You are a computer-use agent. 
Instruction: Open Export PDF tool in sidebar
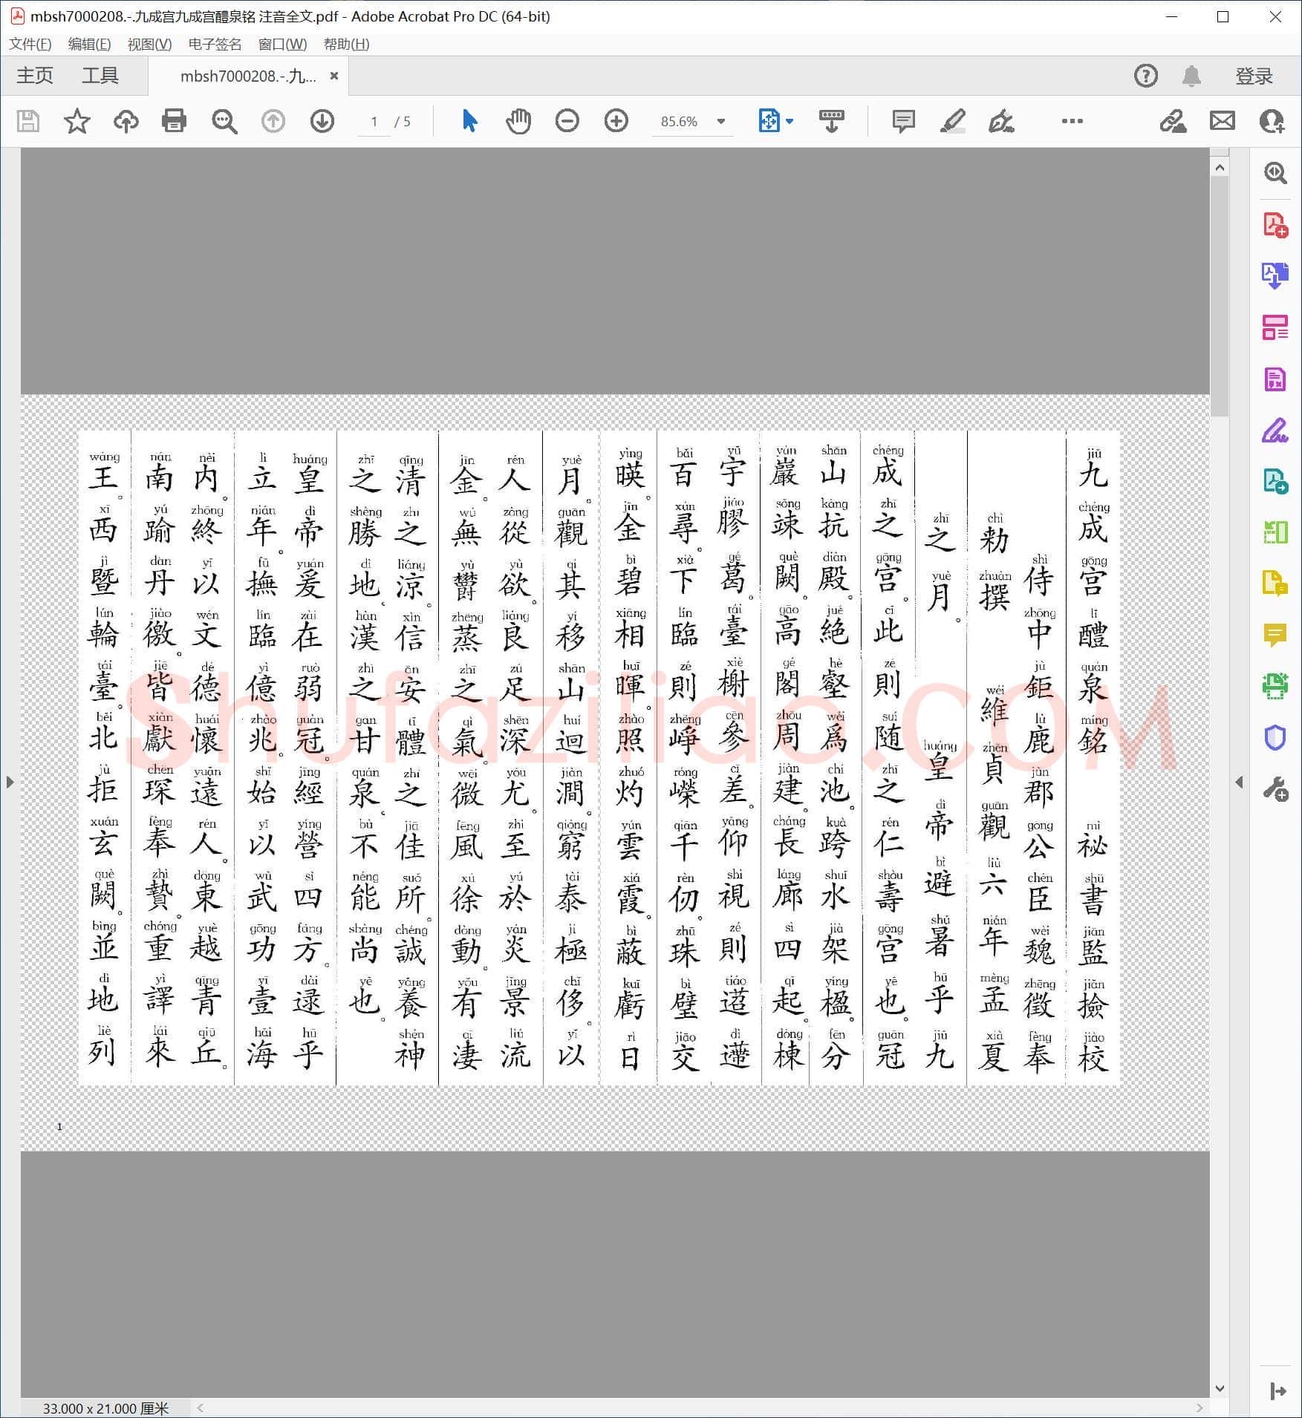coord(1275,275)
